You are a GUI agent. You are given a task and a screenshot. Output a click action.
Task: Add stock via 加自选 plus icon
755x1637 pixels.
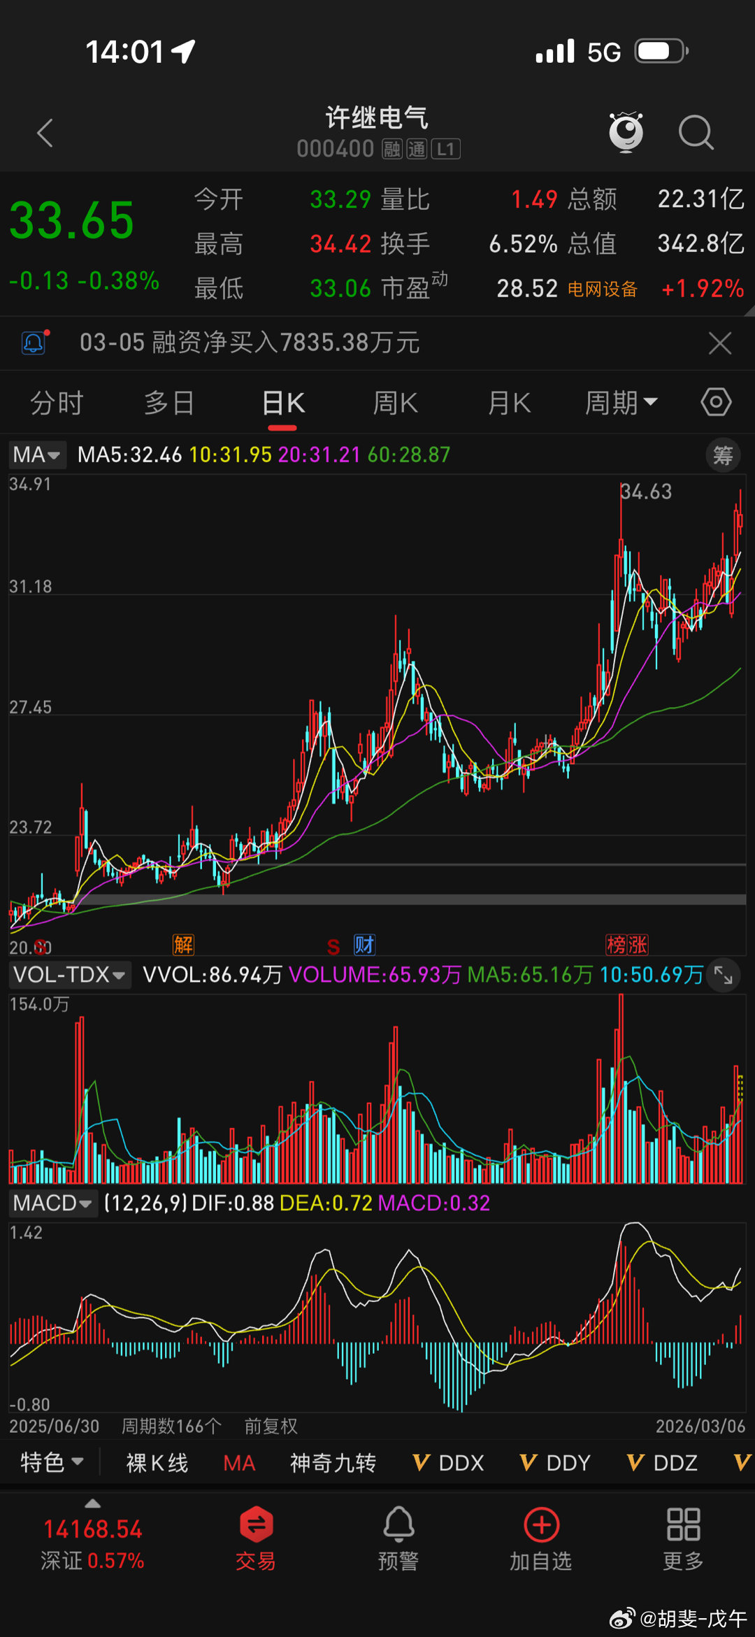(541, 1539)
